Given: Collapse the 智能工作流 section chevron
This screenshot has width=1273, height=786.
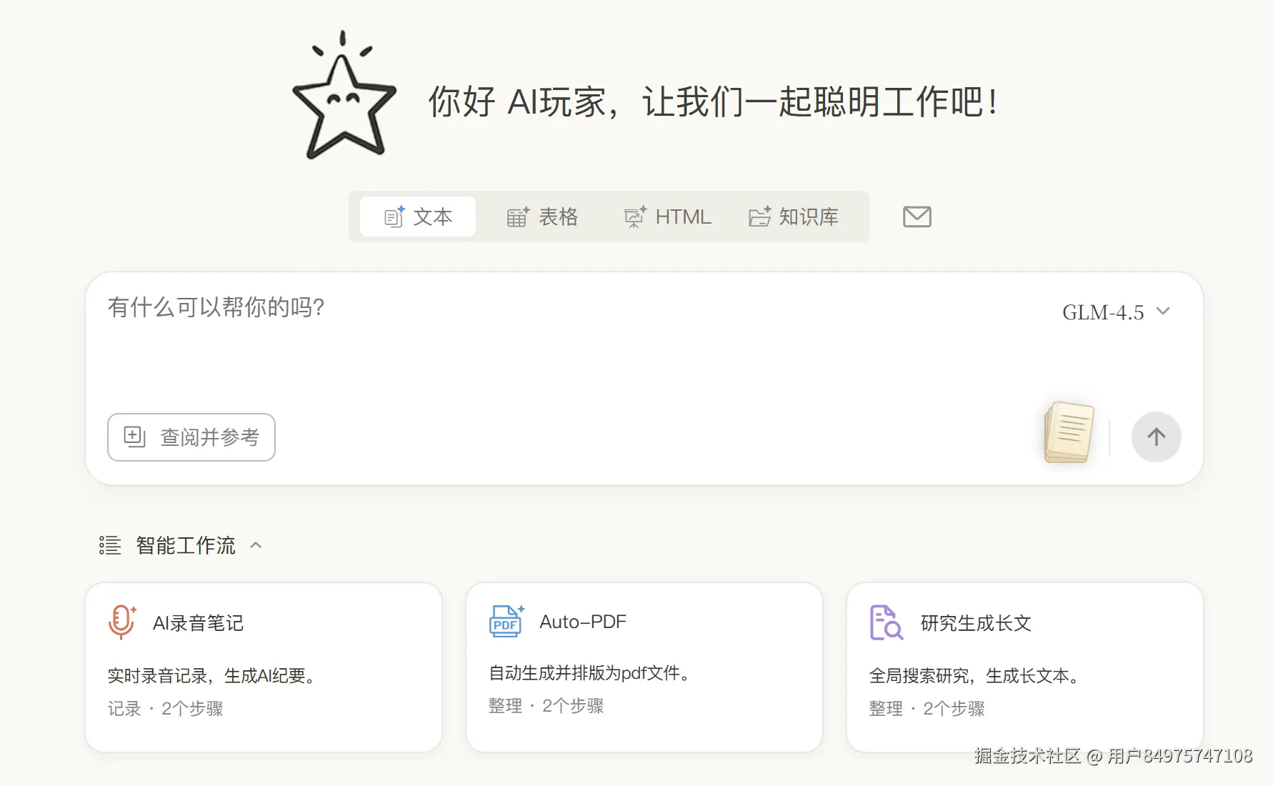Looking at the screenshot, I should tap(256, 545).
